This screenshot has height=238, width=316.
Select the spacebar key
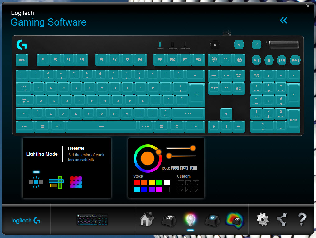(x=101, y=127)
